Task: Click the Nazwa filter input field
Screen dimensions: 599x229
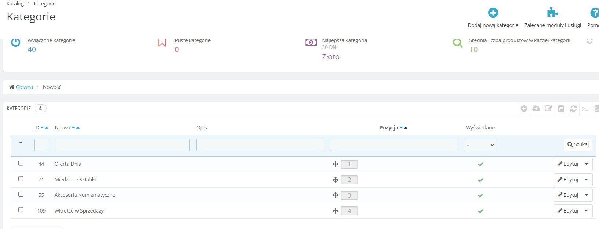Action: 122,145
